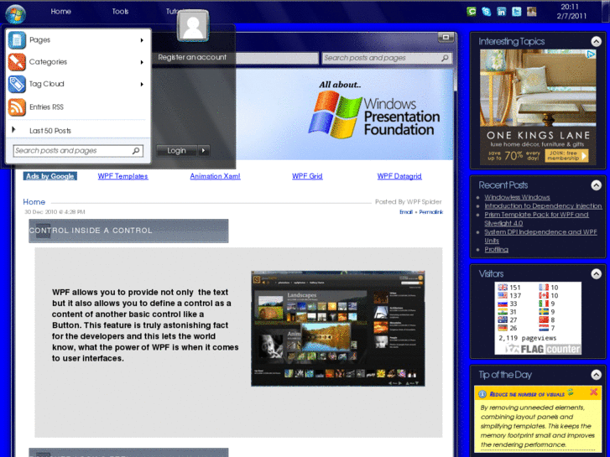Screen dimensions: 610x457
Task: Collapse the Tip of the Day panel
Action: 596,375
